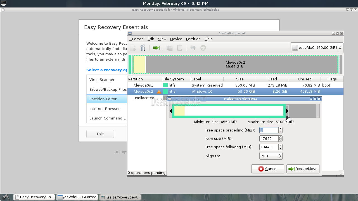Screen dimensions: 358x201
Task: Click the Label column header
Action: click(207, 79)
